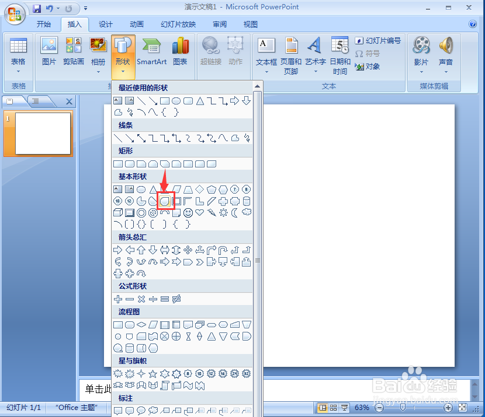Open the clip art pane
Image resolution: width=485 pixels, height=417 pixels.
(x=74, y=51)
